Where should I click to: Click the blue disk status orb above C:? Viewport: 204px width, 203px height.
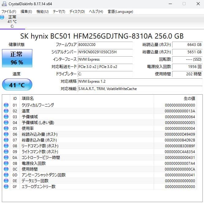2,17
